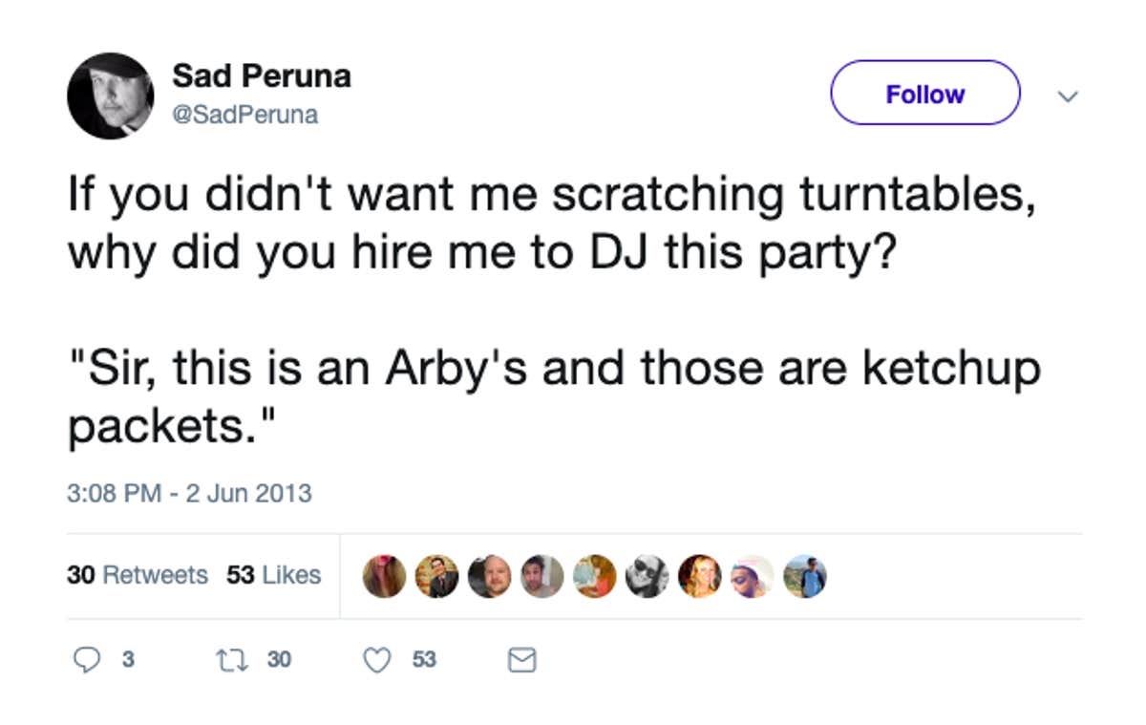Click the heart icon to like
This screenshot has height=725, width=1146.
coord(379,659)
